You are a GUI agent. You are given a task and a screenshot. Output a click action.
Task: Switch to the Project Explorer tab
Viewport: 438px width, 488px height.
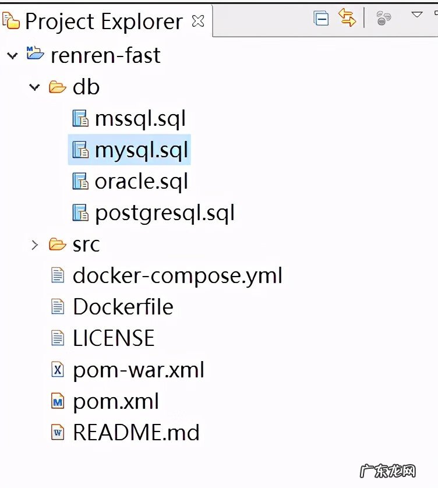coord(104,22)
